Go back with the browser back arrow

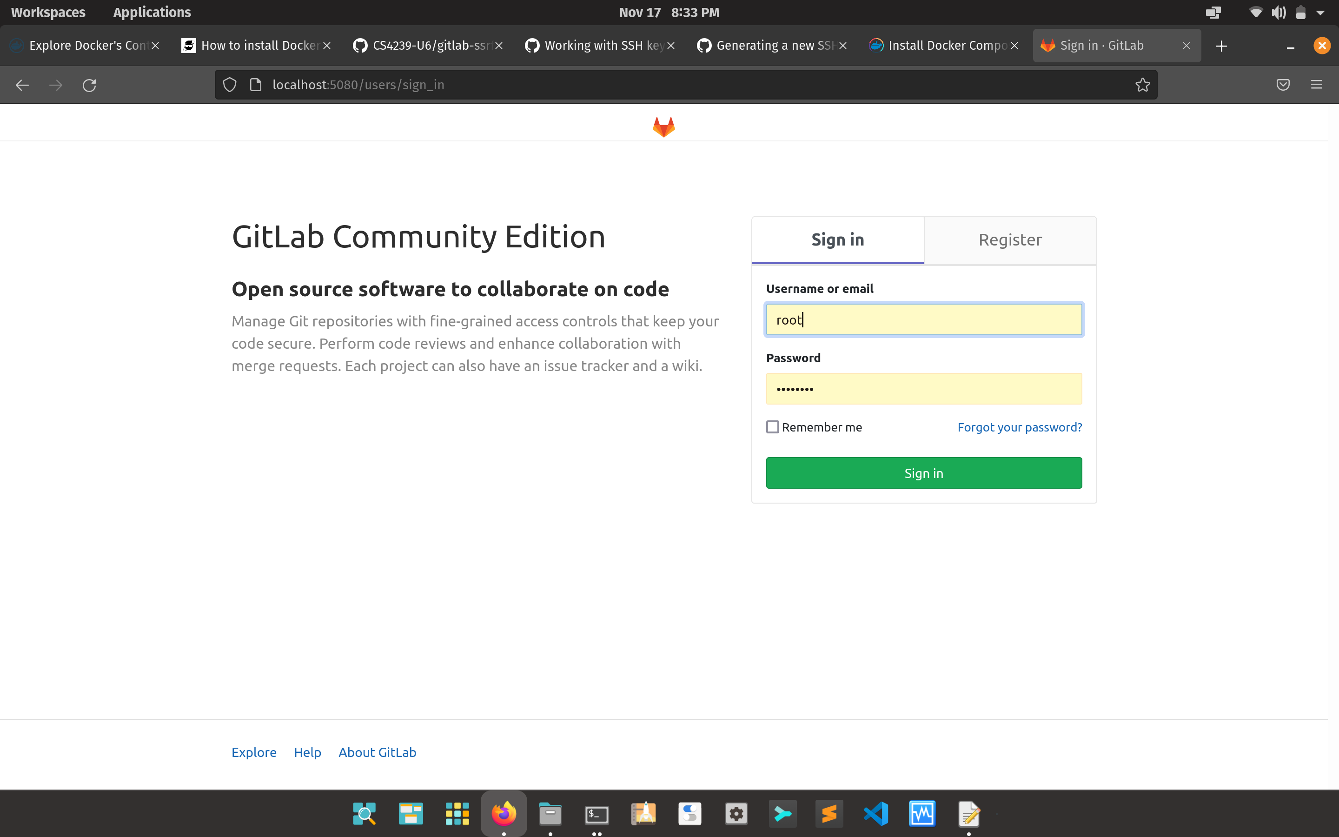(x=22, y=85)
